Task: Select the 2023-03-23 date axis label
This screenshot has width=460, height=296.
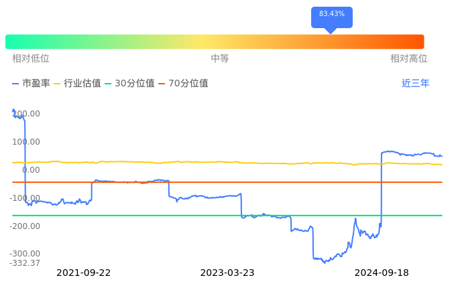Action: 227,273
